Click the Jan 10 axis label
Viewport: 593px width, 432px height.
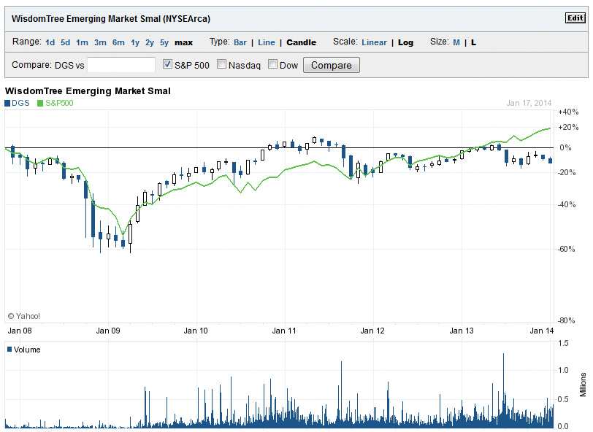click(196, 331)
